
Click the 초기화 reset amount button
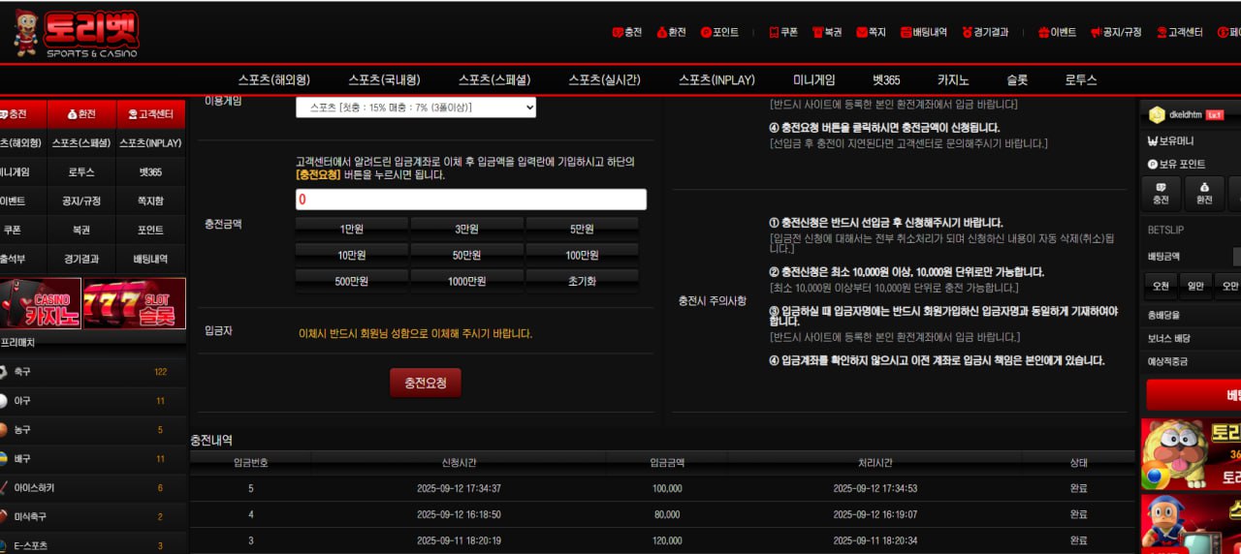point(582,281)
